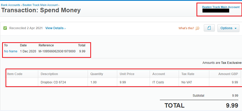Select the No VAT tax rate cell
Screen dimensions: 242x111
click(187, 82)
